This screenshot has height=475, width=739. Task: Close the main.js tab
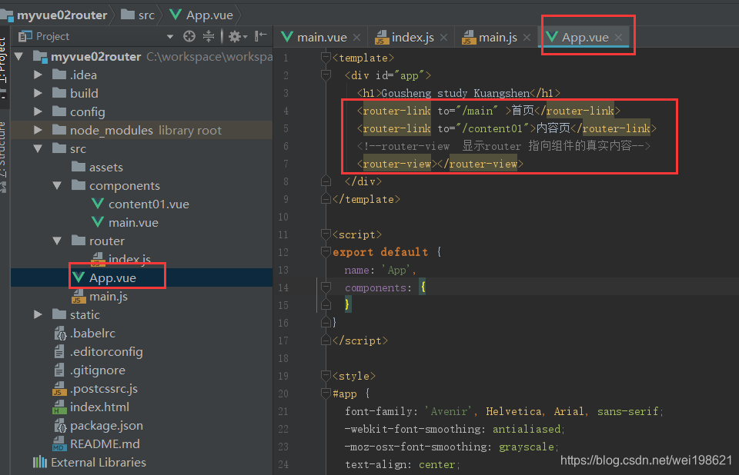coord(527,37)
